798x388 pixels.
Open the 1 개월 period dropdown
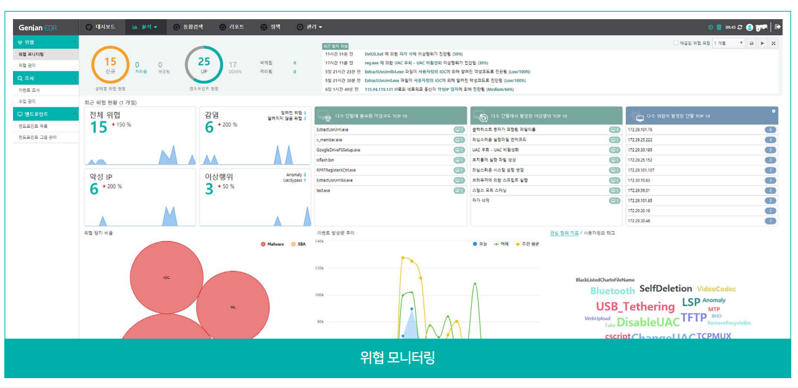(728, 43)
